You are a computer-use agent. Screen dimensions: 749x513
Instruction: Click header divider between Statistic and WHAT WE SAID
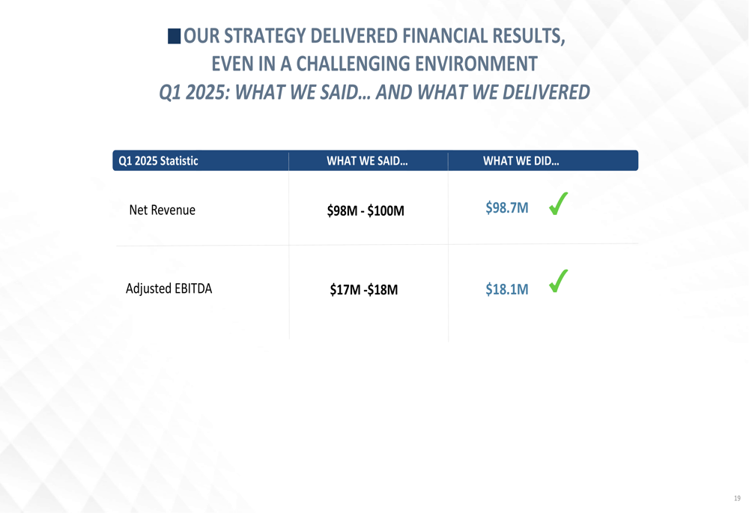pyautogui.click(x=288, y=161)
